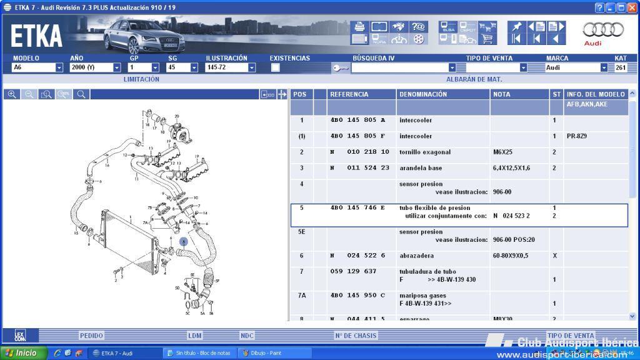Screen dimensions: 640x360
Task: Click the panel splitter arrows icon
Action: coord(282,94)
